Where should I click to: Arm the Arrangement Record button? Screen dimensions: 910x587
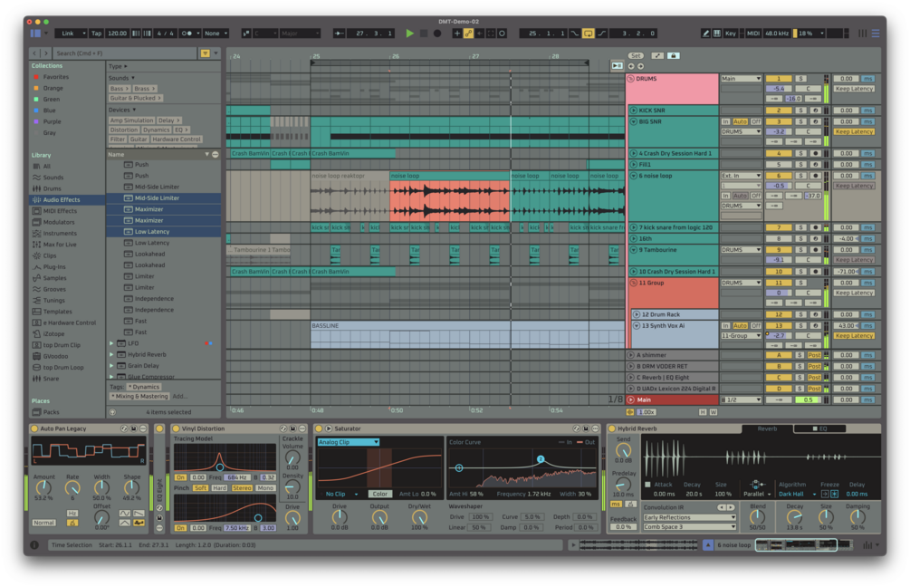coord(437,34)
